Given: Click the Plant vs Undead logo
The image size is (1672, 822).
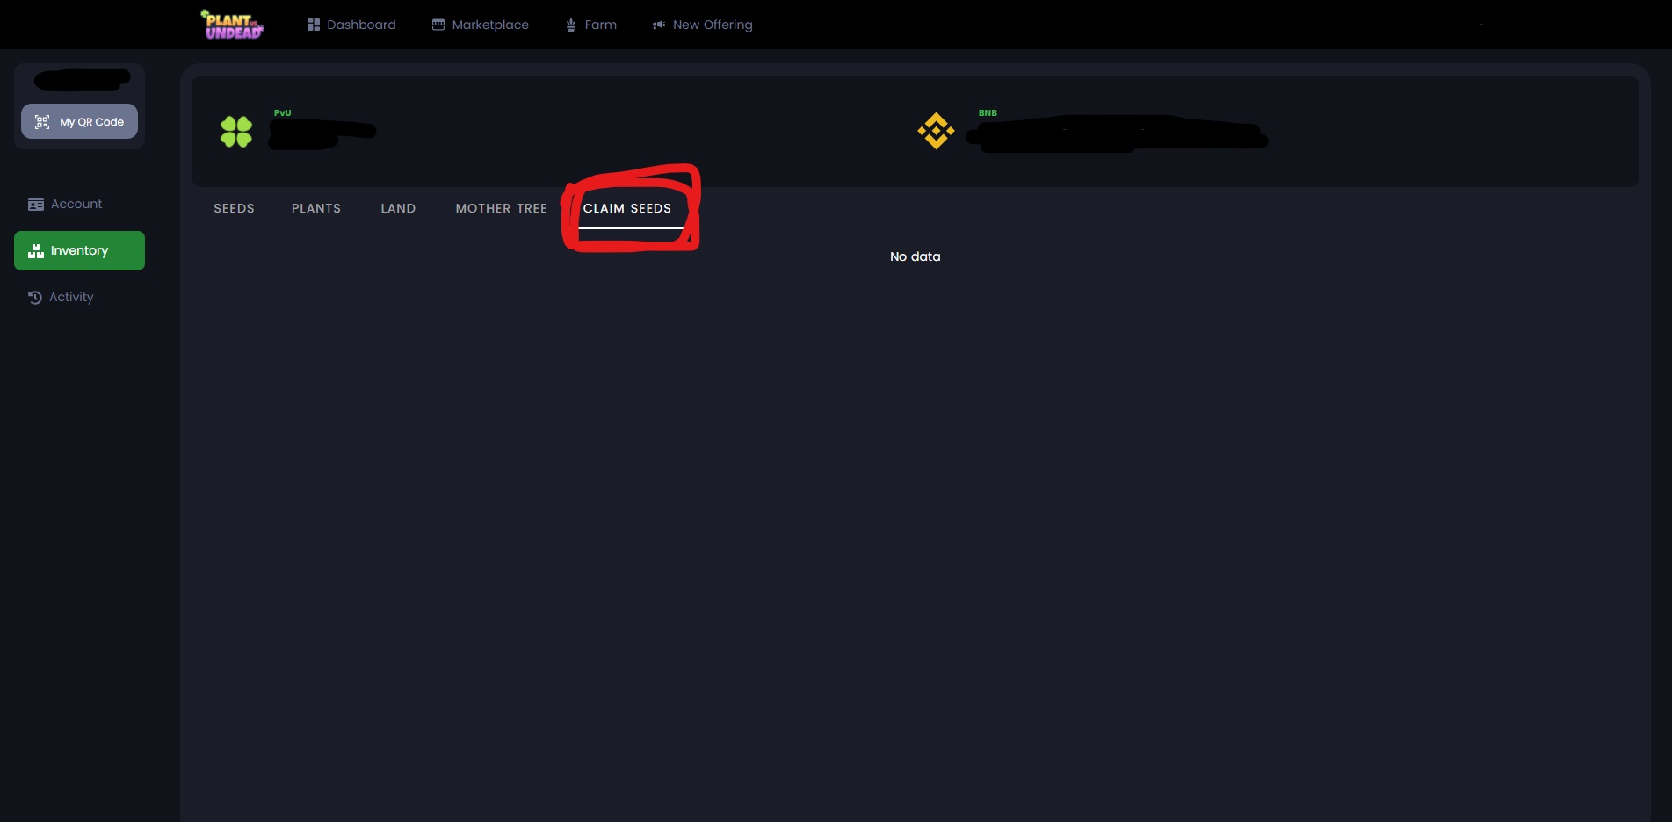Looking at the screenshot, I should pyautogui.click(x=232, y=25).
